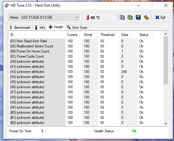This screenshot has width=174, height=141.
Task: Click the copy screenshot to clipboard icon
Action: click(x=130, y=17)
